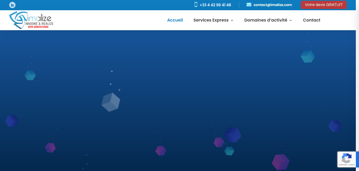359x171 pixels.
Task: Click the mobile phone icon
Action: pyautogui.click(x=196, y=5)
